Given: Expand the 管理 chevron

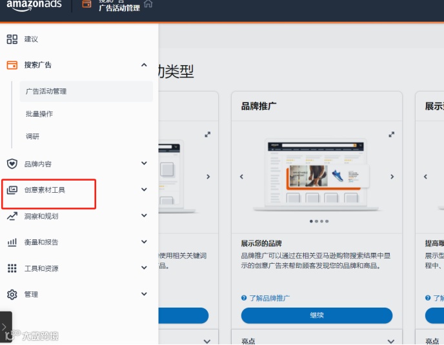Looking at the screenshot, I should point(144,294).
